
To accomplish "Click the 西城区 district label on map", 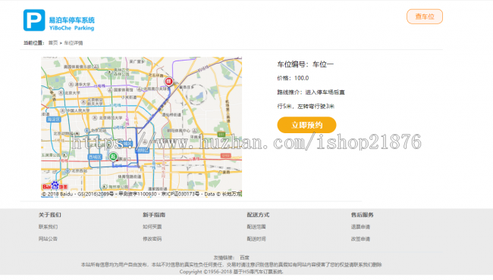I will point(95,157).
